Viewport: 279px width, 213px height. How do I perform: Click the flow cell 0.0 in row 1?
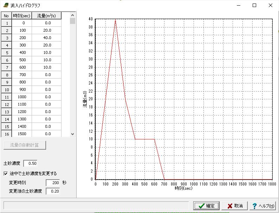point(47,23)
